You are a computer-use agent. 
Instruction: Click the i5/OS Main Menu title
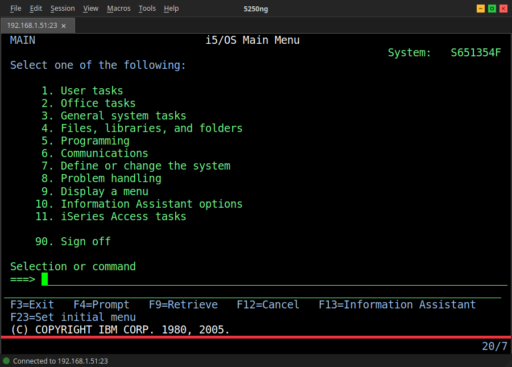253,40
